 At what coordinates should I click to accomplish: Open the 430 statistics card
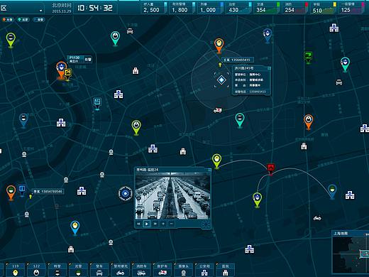[239, 8]
